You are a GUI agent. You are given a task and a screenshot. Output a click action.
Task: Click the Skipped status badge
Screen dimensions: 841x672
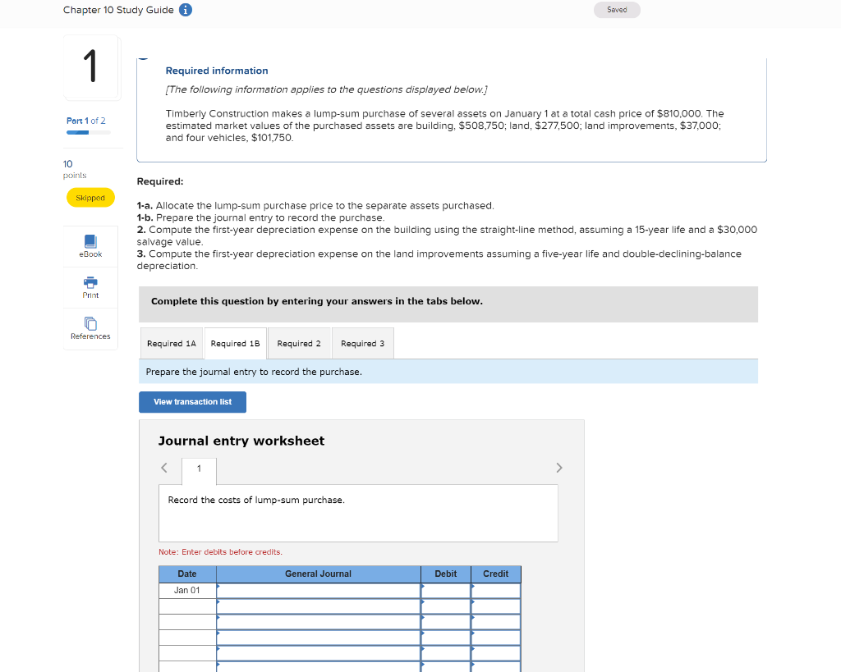90,198
